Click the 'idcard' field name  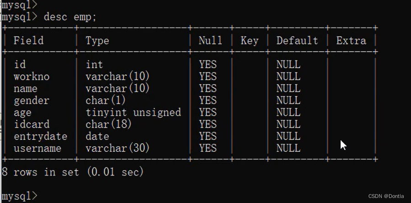click(32, 124)
